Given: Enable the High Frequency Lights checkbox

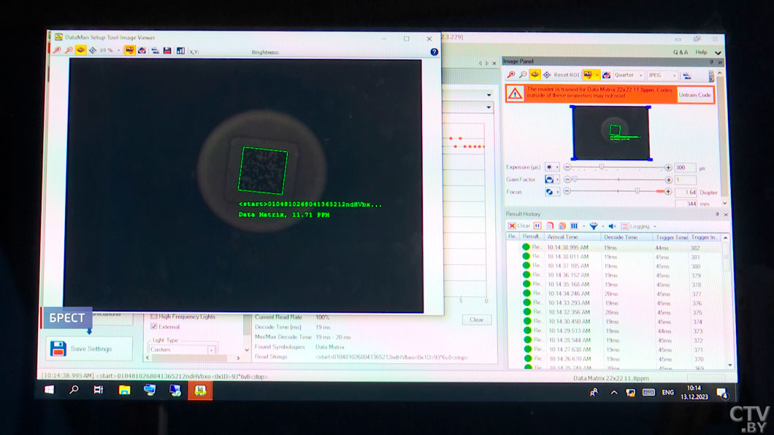Looking at the screenshot, I should (153, 317).
